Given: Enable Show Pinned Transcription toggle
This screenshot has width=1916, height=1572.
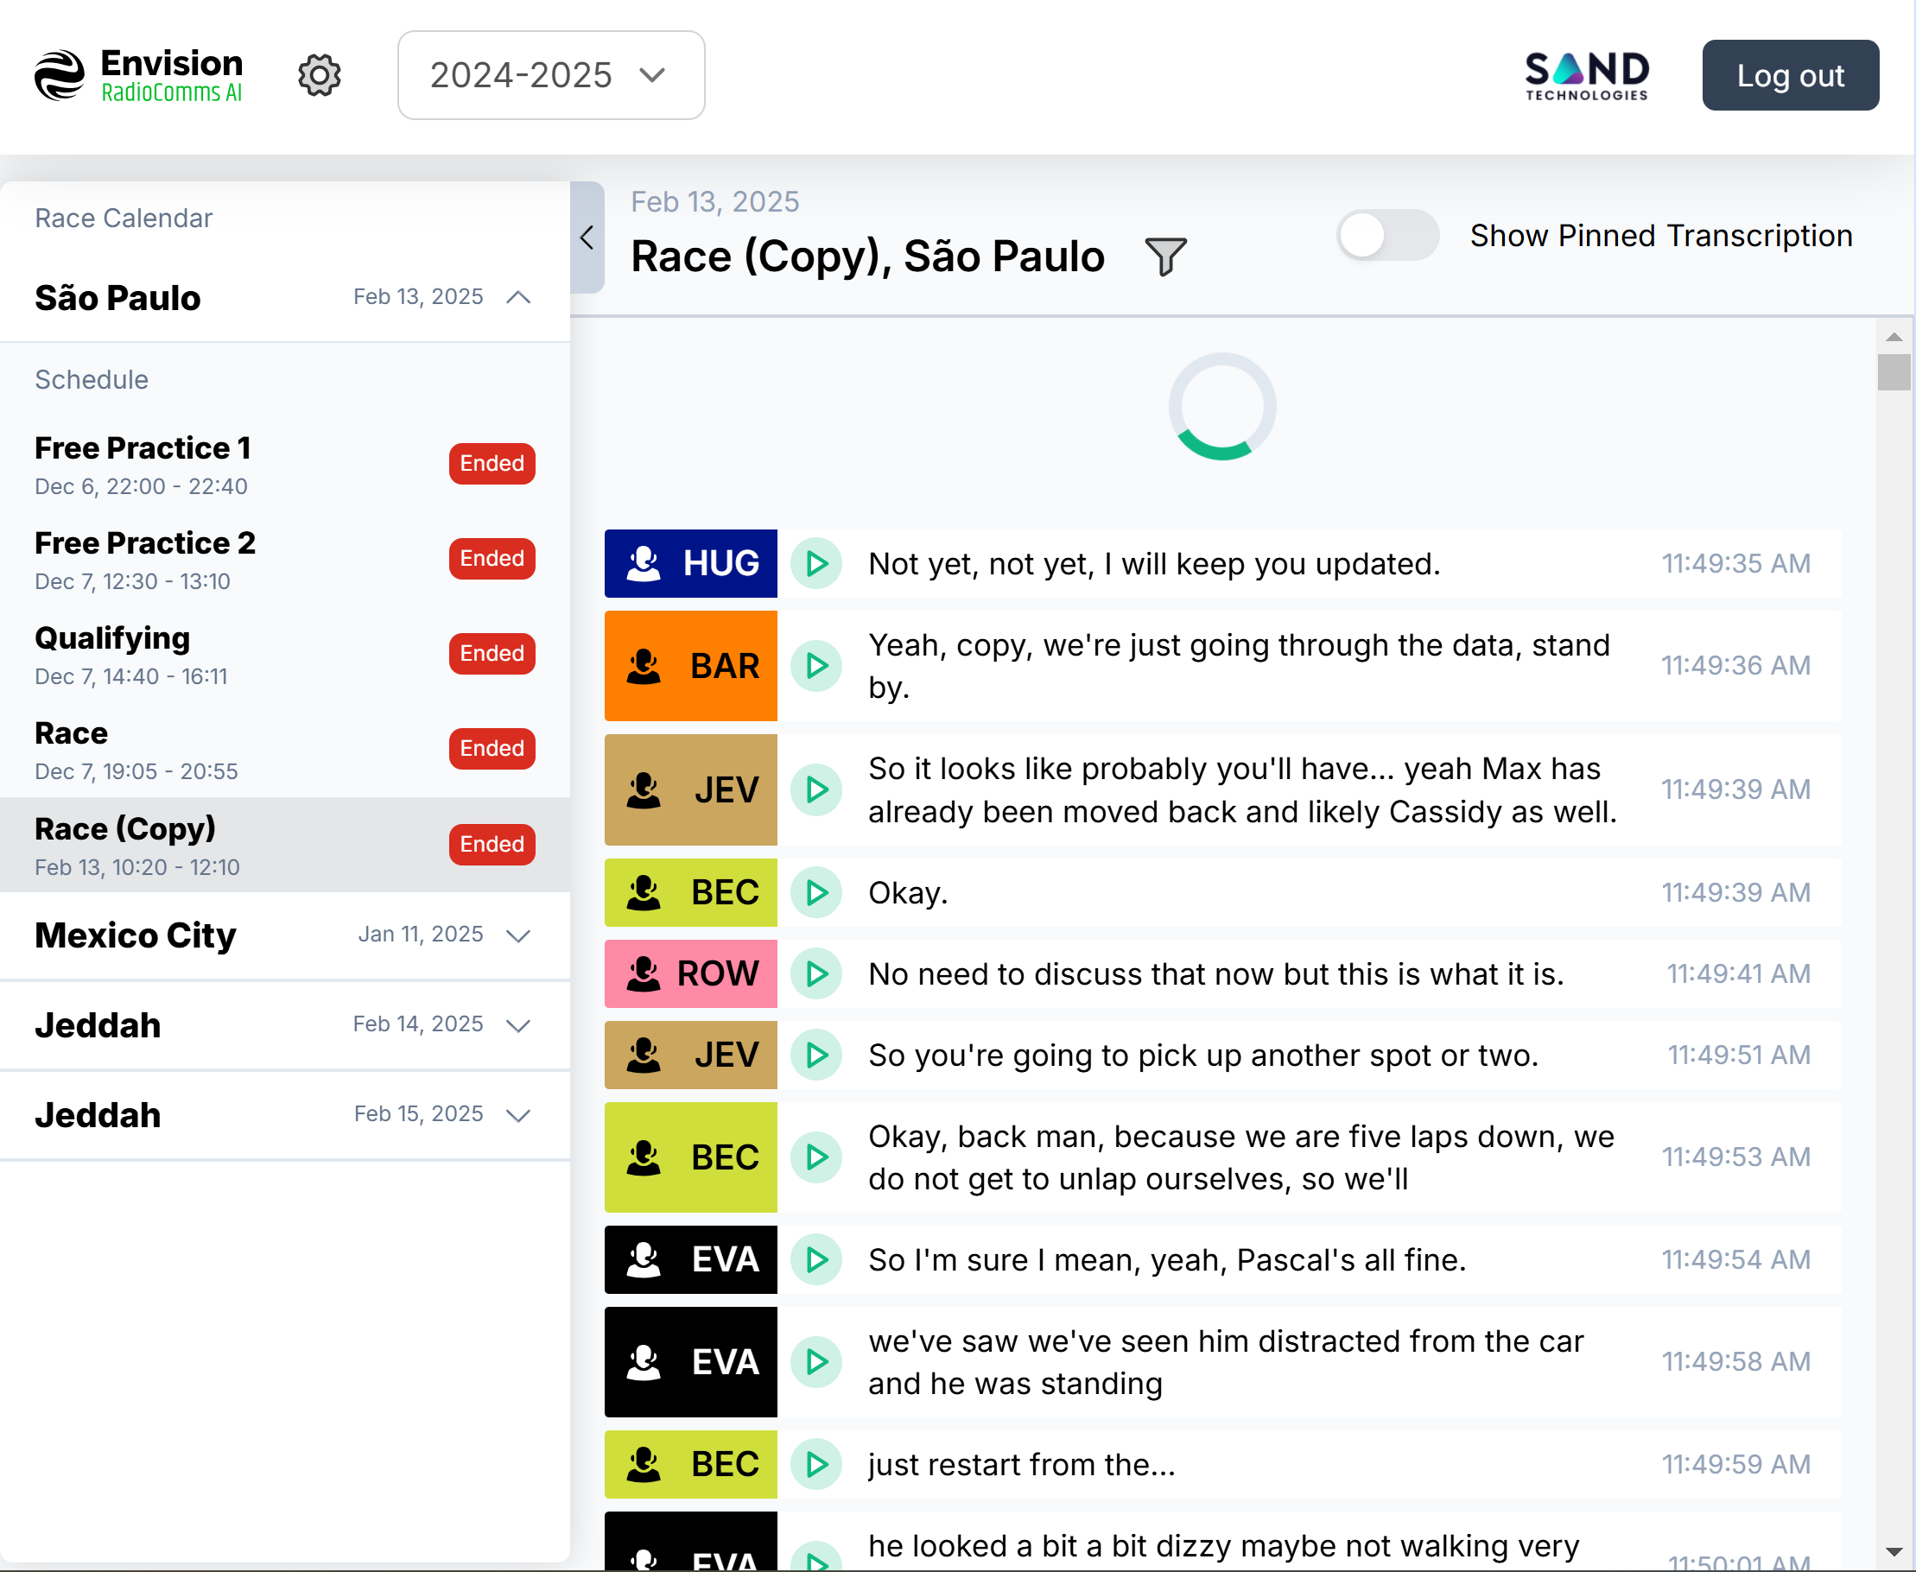Looking at the screenshot, I should (1386, 236).
